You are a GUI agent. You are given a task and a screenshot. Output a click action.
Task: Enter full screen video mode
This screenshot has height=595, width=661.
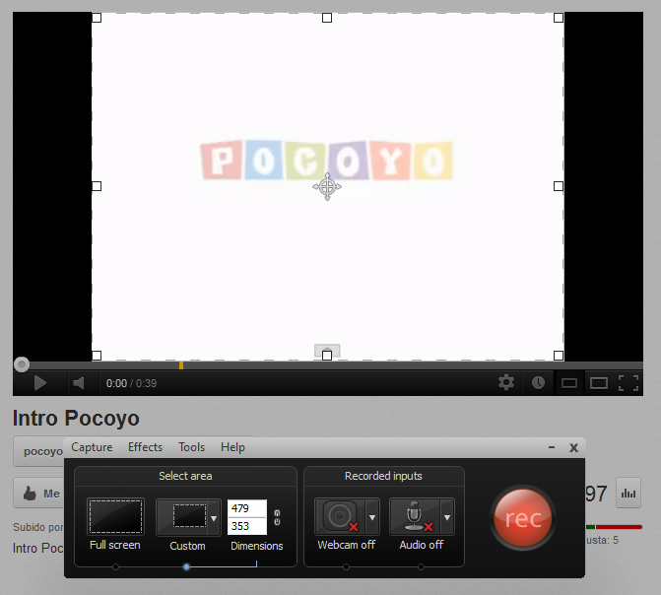click(x=628, y=383)
